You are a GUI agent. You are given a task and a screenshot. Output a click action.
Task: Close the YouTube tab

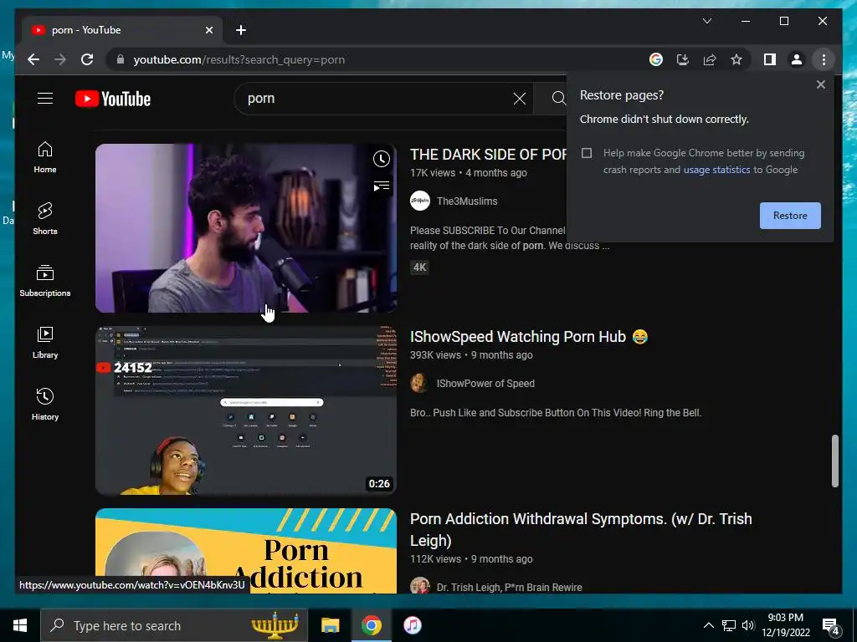pyautogui.click(x=208, y=30)
